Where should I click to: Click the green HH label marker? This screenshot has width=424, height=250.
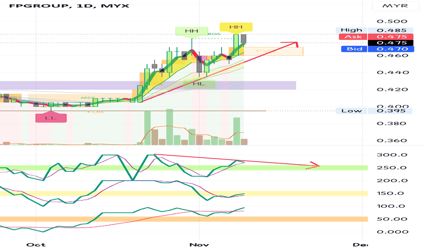[192, 31]
